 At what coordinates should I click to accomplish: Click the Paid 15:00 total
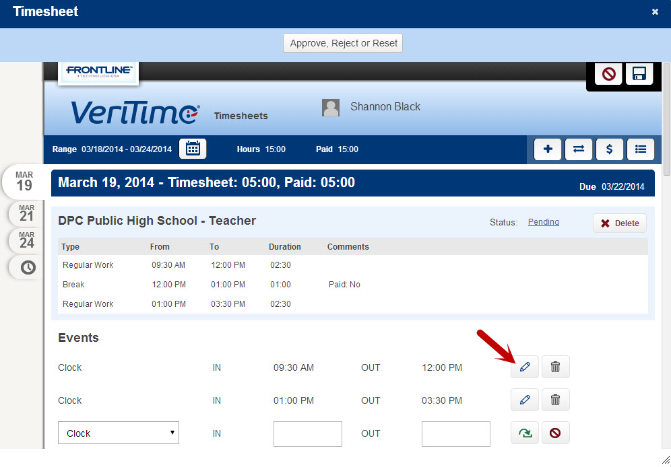pyautogui.click(x=337, y=149)
